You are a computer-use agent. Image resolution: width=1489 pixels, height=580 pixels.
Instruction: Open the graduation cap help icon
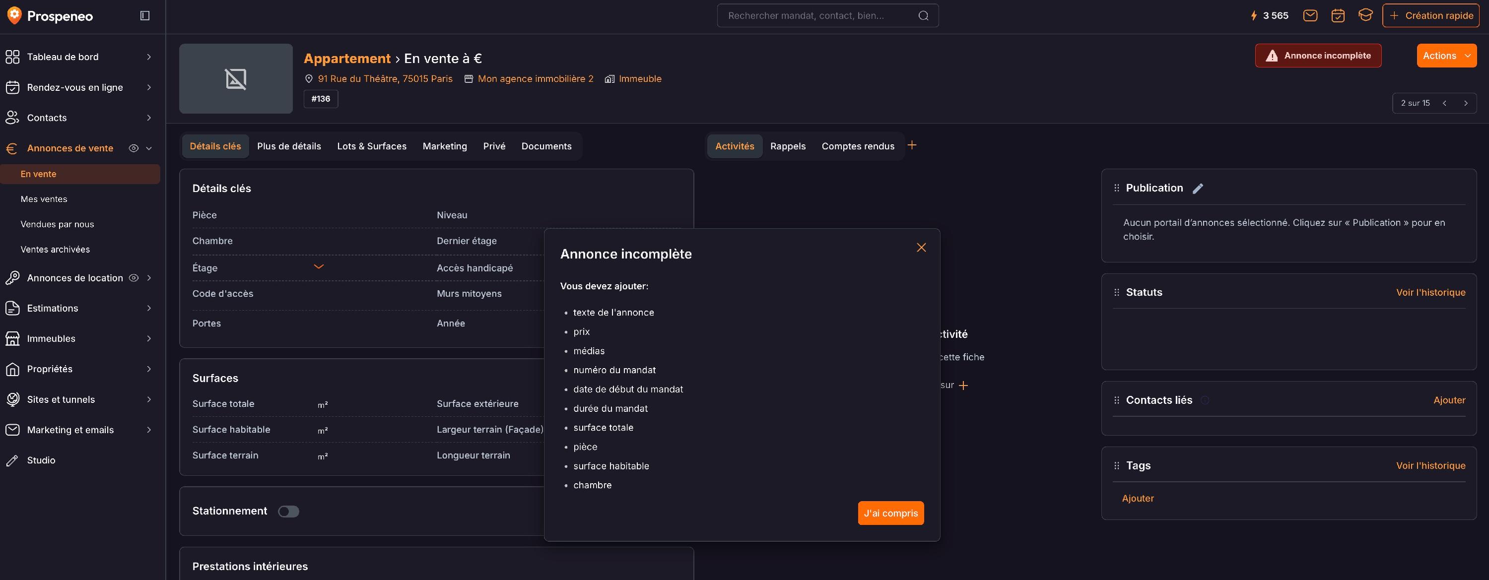pos(1365,15)
